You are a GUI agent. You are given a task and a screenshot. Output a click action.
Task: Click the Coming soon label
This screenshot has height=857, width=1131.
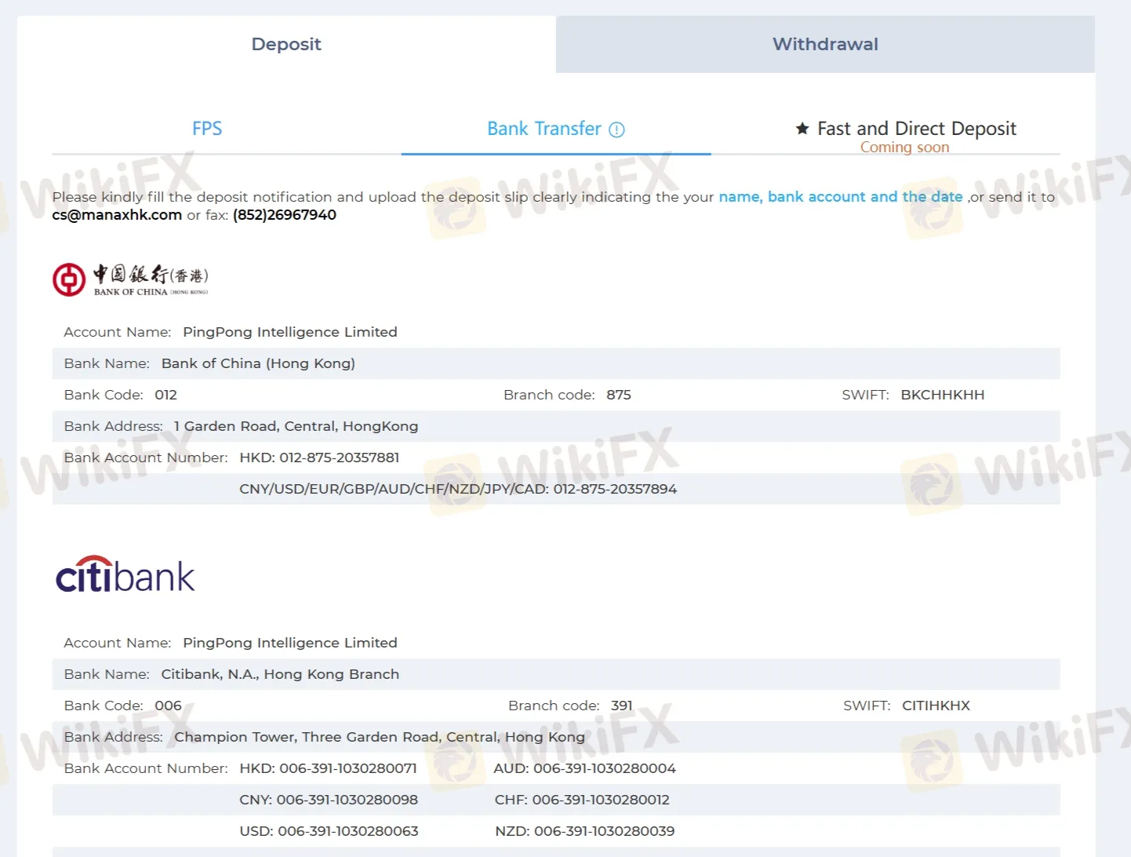tap(904, 147)
